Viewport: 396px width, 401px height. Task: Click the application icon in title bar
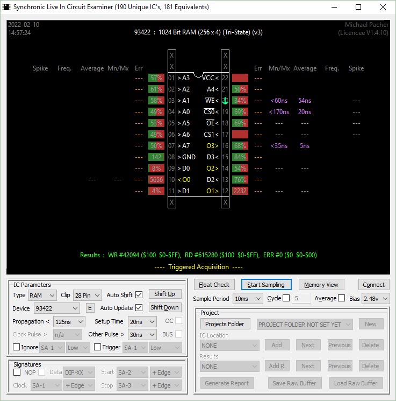point(7,7)
